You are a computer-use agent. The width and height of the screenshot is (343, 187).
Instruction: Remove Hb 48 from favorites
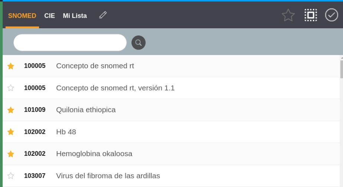(11, 132)
